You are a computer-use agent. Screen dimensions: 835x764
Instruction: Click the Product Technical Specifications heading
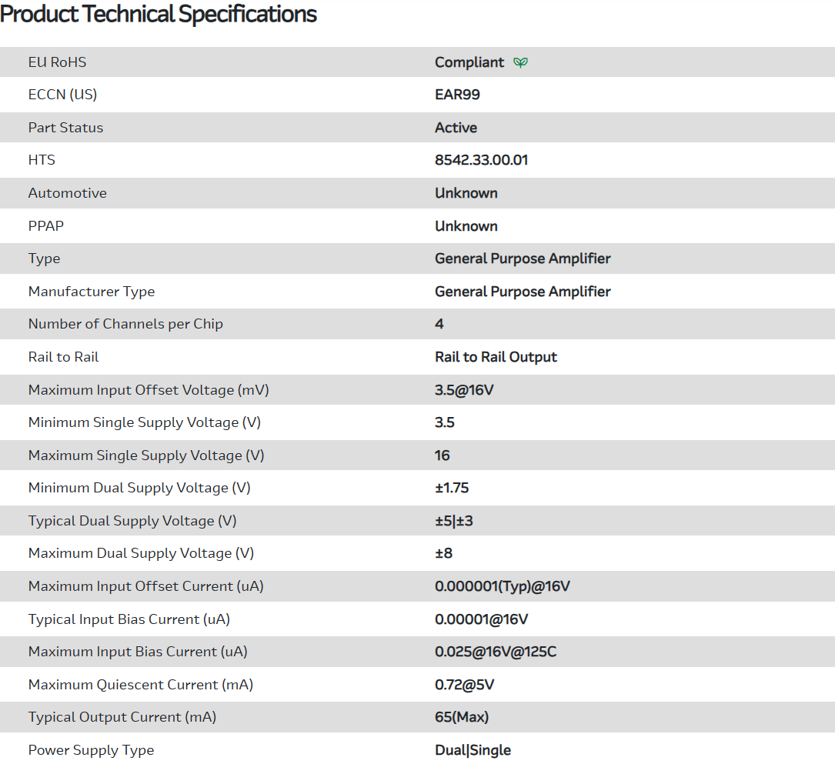click(159, 14)
